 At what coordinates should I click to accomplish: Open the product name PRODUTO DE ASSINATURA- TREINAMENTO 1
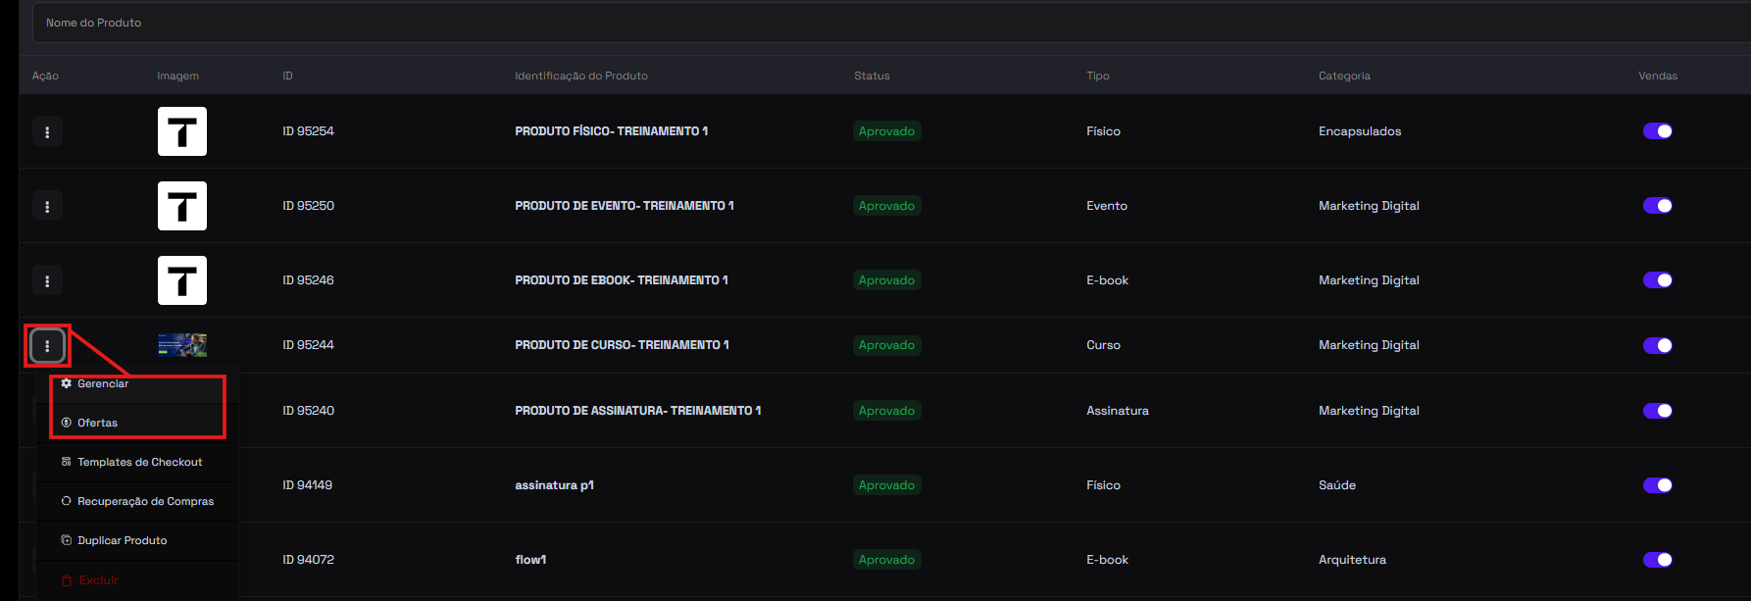pos(637,411)
